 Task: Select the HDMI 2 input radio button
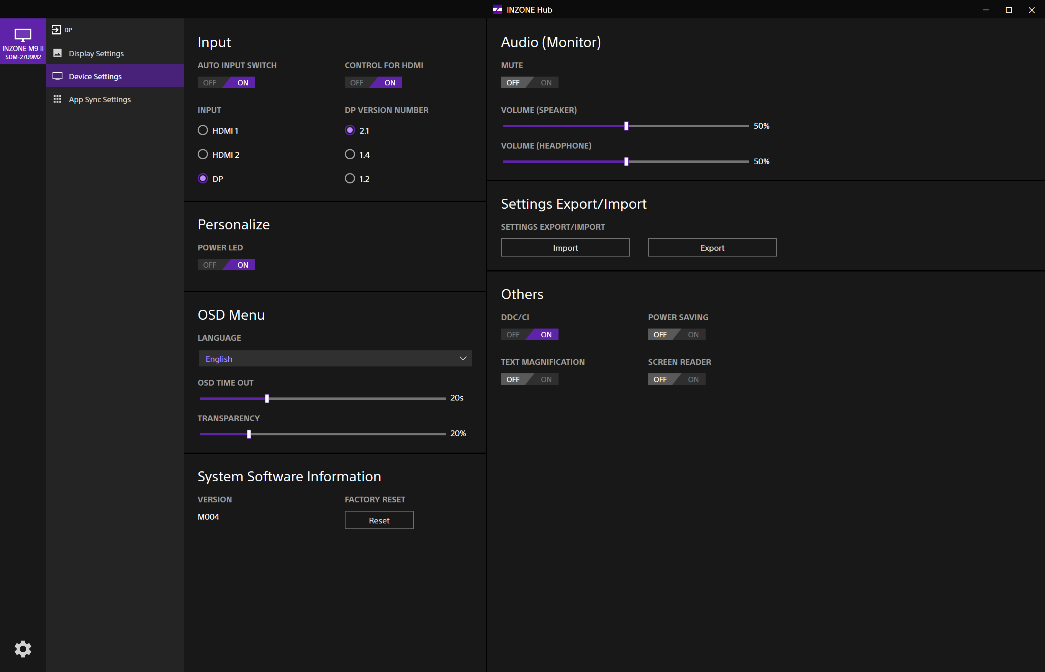(x=203, y=154)
